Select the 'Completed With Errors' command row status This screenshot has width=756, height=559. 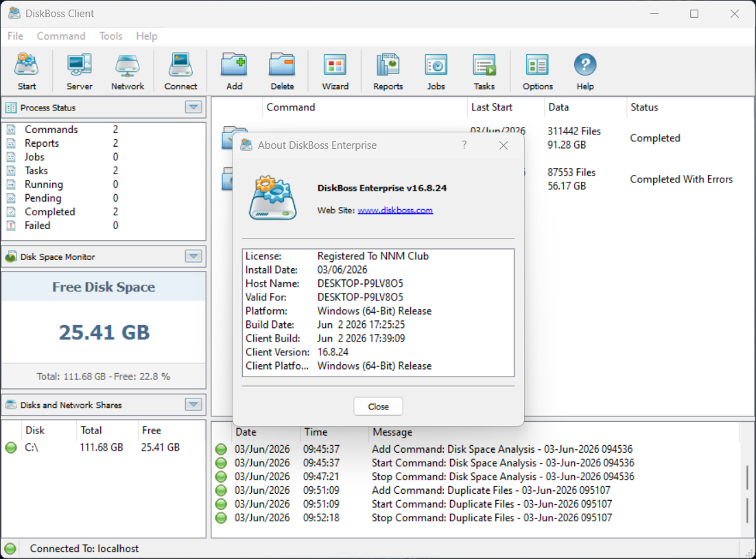pyautogui.click(x=681, y=179)
